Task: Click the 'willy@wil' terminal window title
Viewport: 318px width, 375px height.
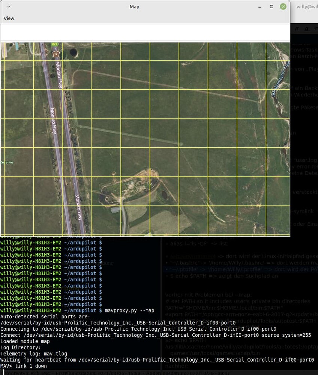Action: [x=307, y=7]
